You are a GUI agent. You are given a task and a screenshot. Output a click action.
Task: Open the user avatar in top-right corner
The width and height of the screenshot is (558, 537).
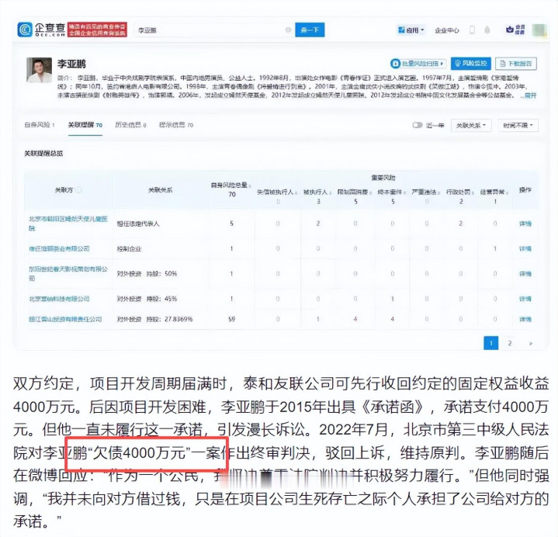click(x=539, y=30)
